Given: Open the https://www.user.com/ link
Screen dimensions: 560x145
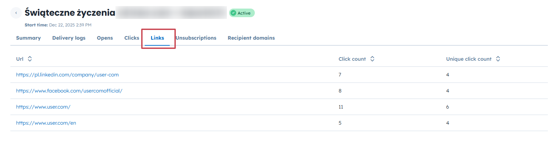Looking at the screenshot, I should pyautogui.click(x=43, y=107).
